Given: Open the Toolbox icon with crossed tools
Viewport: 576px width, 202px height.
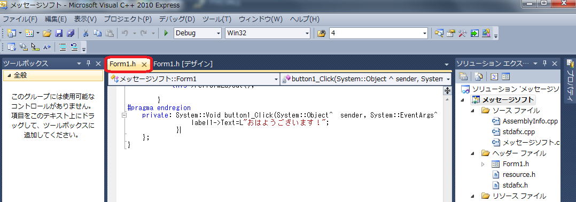Looking at the screenshot, I should (x=462, y=34).
